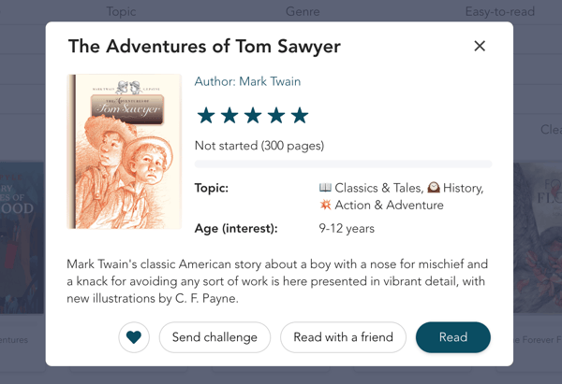Add book to favorites with heart icon

pyautogui.click(x=134, y=337)
